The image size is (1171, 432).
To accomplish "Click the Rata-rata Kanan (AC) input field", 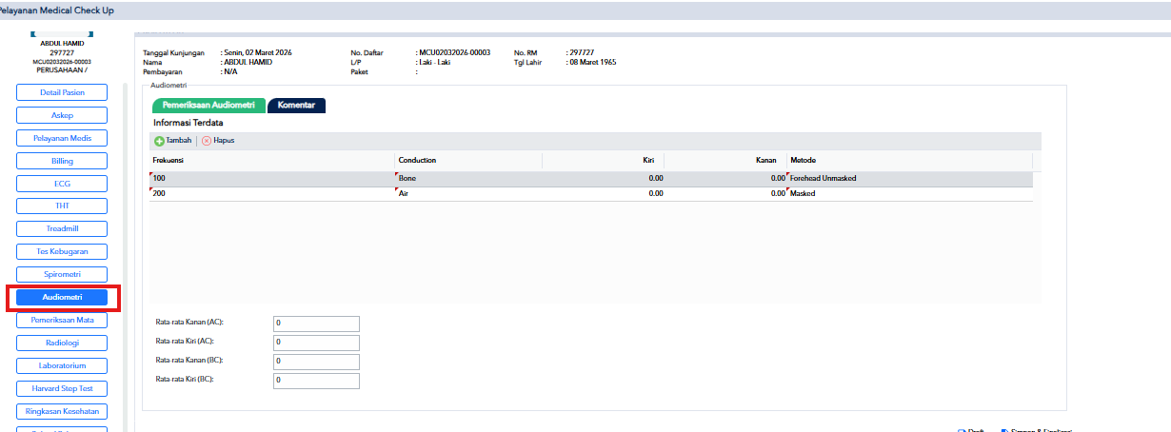I will point(316,324).
